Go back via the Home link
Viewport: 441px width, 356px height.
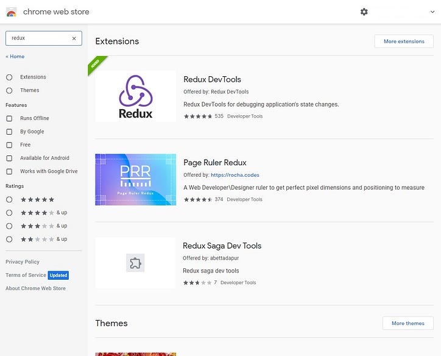click(x=15, y=56)
